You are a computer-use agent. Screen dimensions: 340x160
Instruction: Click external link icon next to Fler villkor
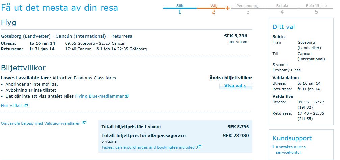(x=26, y=106)
